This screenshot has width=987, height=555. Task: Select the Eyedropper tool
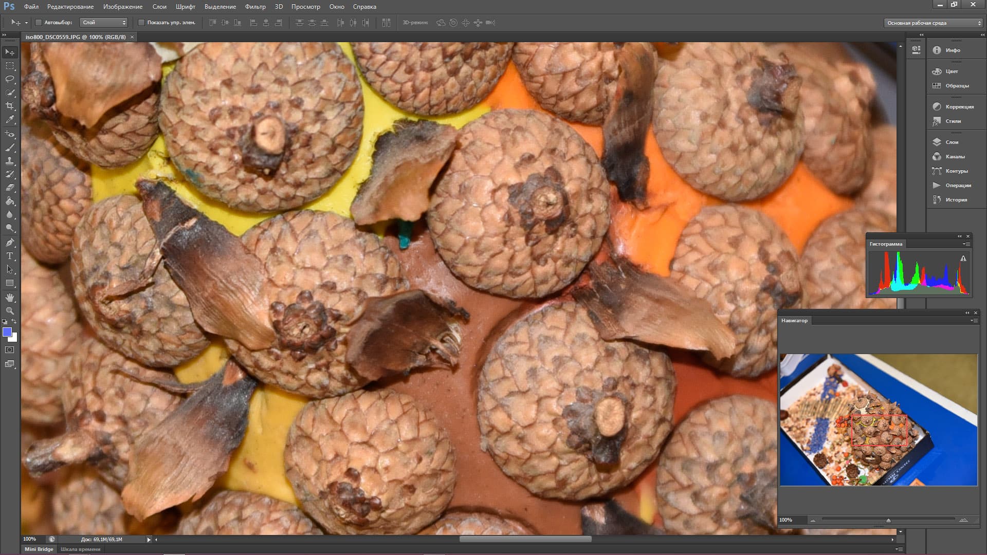(10, 119)
